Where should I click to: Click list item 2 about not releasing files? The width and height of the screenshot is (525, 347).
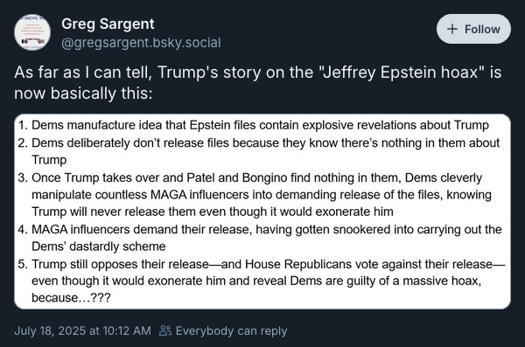point(258,151)
